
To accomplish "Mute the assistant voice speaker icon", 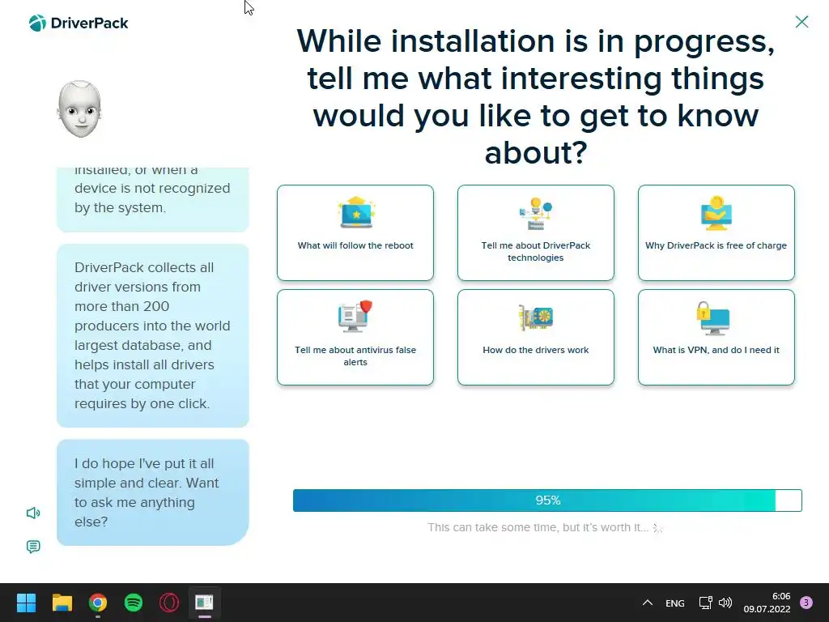I will coord(33,513).
